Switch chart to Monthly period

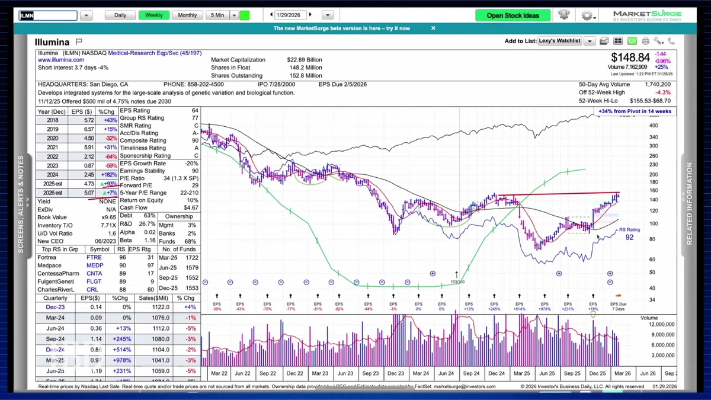tap(187, 15)
